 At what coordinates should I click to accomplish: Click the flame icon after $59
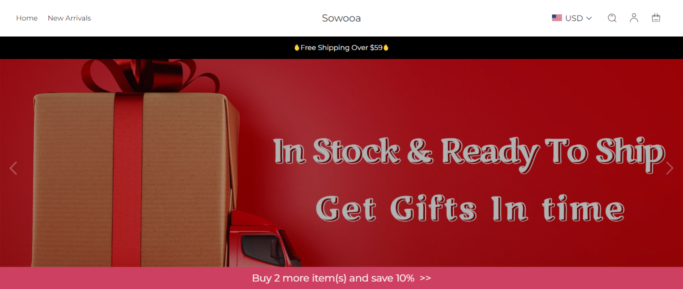pyautogui.click(x=386, y=47)
